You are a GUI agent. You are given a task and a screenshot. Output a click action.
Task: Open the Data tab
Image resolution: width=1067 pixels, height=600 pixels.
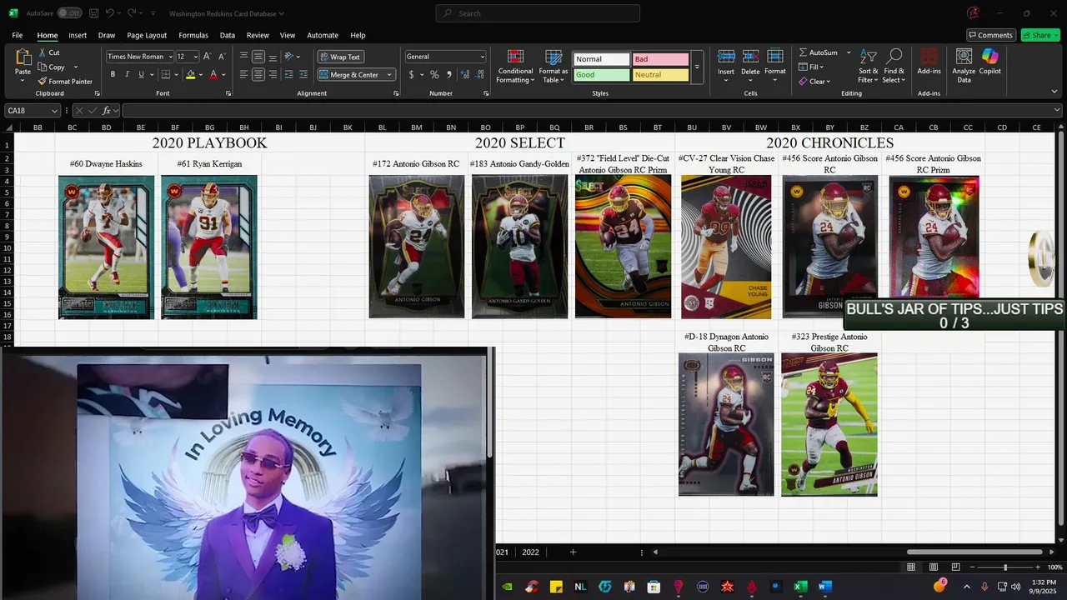[x=227, y=35]
